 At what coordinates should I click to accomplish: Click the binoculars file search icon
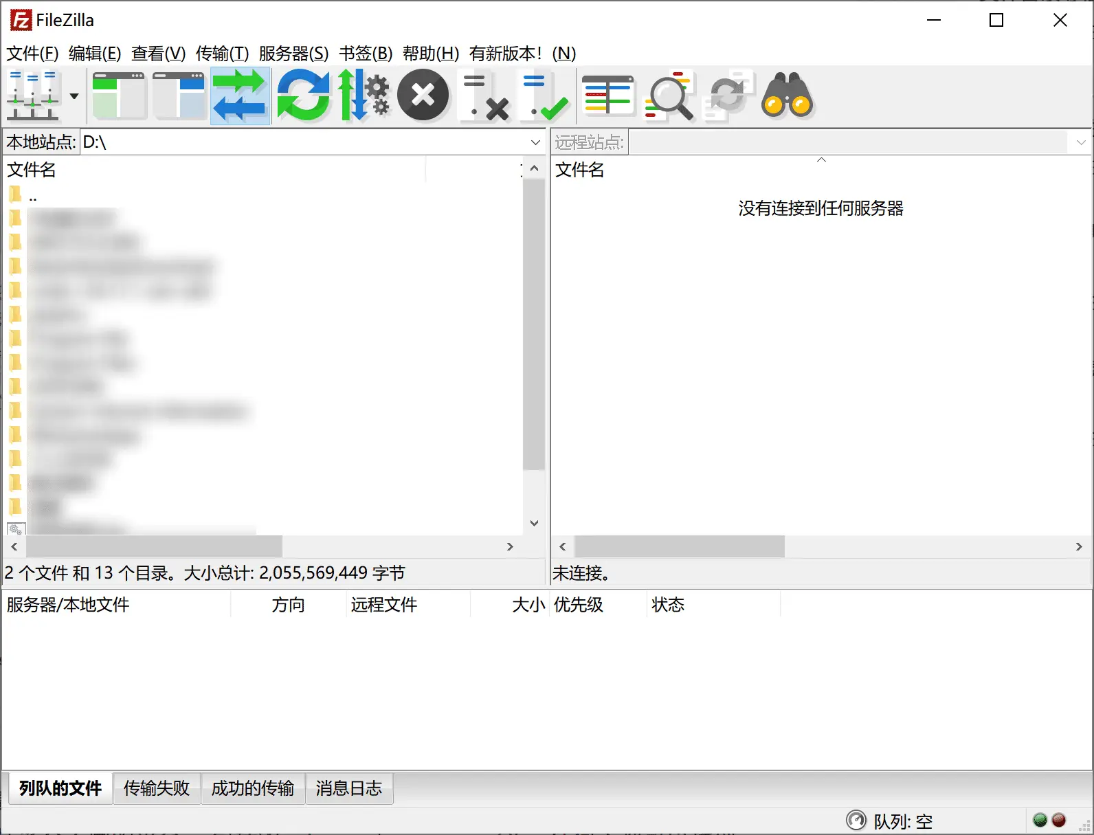tap(788, 96)
